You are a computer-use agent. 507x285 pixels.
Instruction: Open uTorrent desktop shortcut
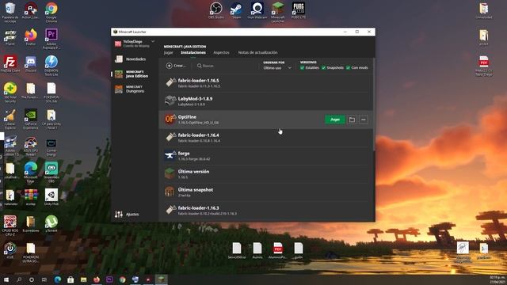tap(51, 223)
